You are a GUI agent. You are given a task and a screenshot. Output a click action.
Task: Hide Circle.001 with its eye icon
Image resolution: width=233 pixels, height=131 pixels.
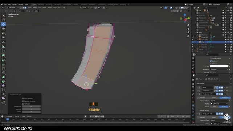tap(228, 37)
